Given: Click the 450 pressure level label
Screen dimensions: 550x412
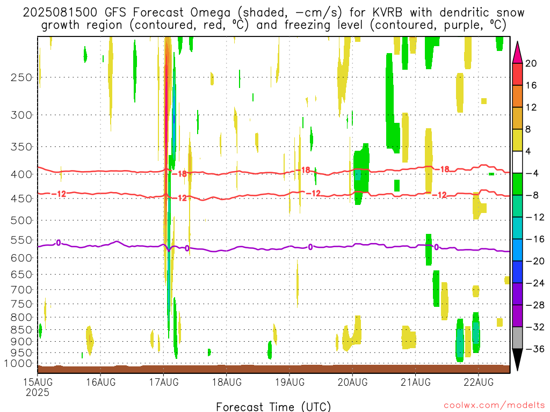Looking at the screenshot, I should coord(21,198).
